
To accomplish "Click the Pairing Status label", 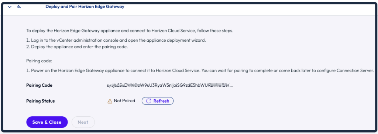I will pyautogui.click(x=41, y=101).
